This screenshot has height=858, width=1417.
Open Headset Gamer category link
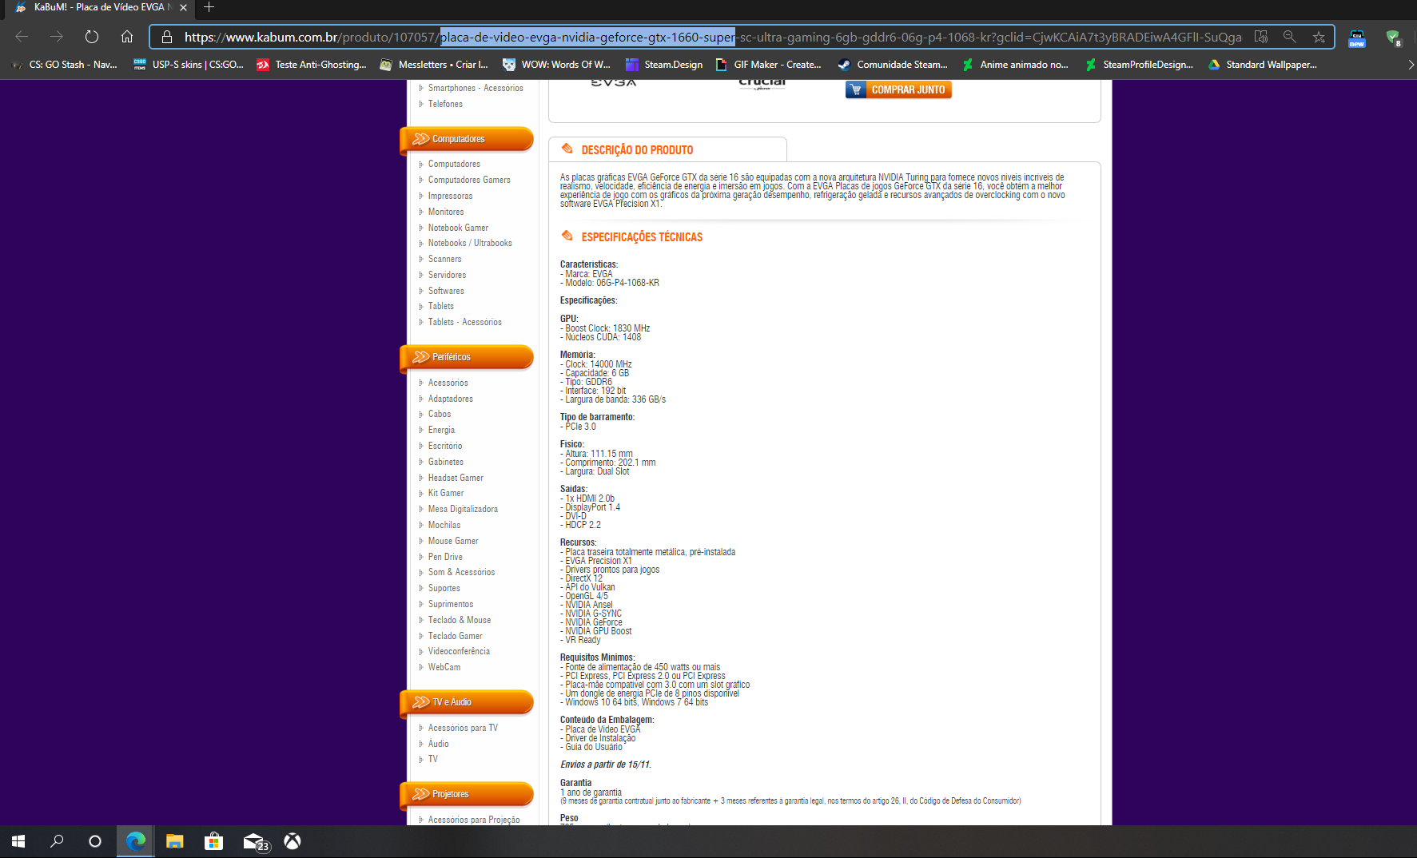point(456,478)
